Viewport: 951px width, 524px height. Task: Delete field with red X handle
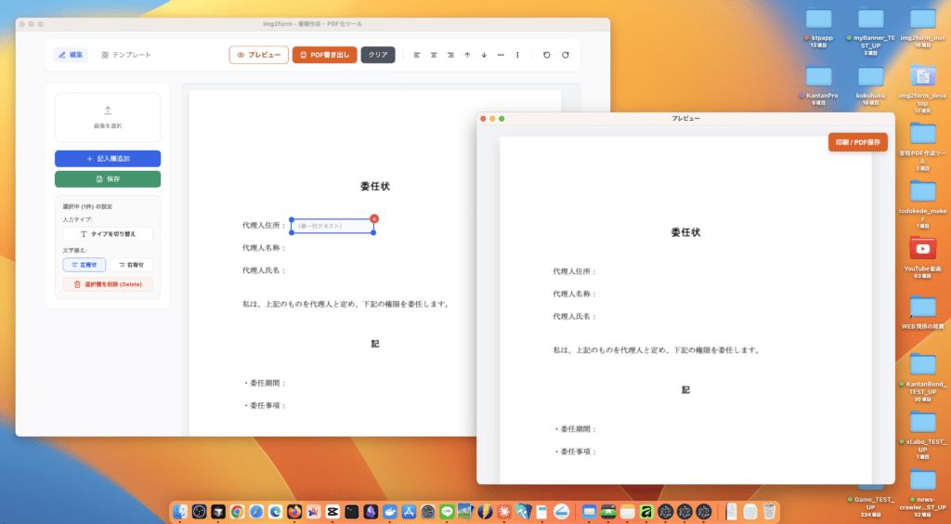pyautogui.click(x=374, y=218)
